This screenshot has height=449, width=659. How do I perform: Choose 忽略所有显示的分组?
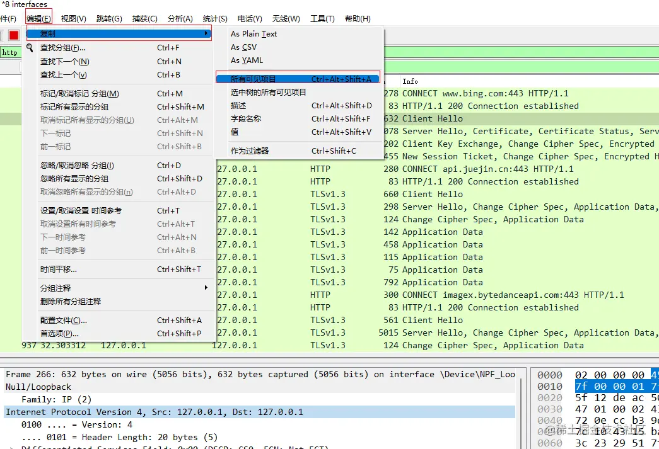(x=119, y=179)
